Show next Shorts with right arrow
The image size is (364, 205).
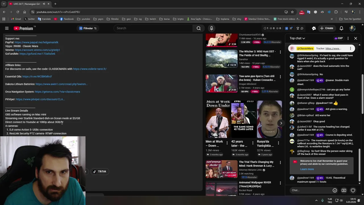point(281,123)
